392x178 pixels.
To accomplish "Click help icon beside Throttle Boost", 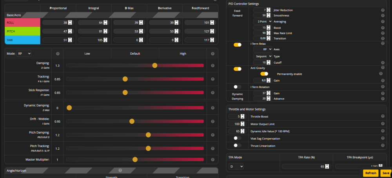I will [383, 116].
